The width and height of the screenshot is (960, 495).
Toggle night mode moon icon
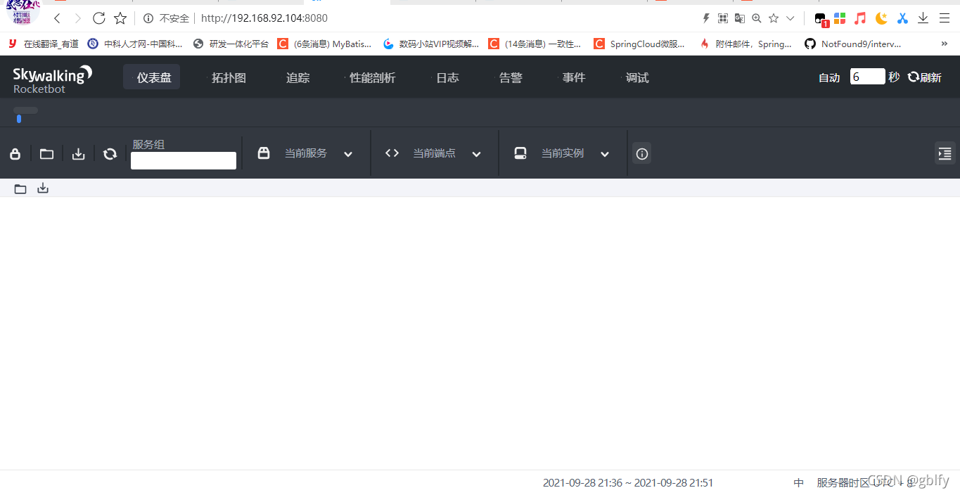881,18
